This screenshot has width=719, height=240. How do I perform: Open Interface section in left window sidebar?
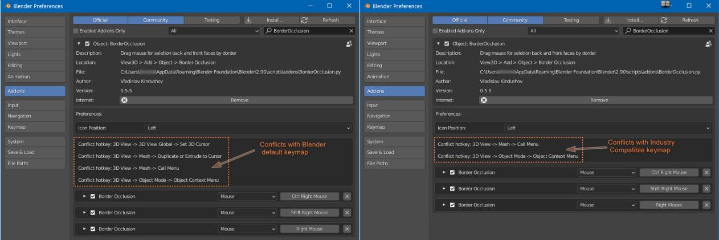35,21
